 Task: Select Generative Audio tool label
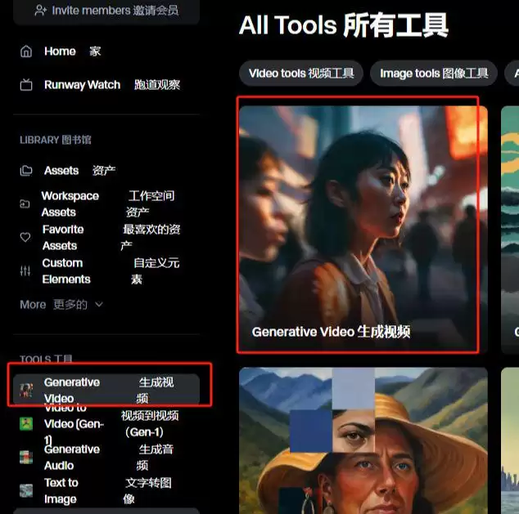click(73, 457)
